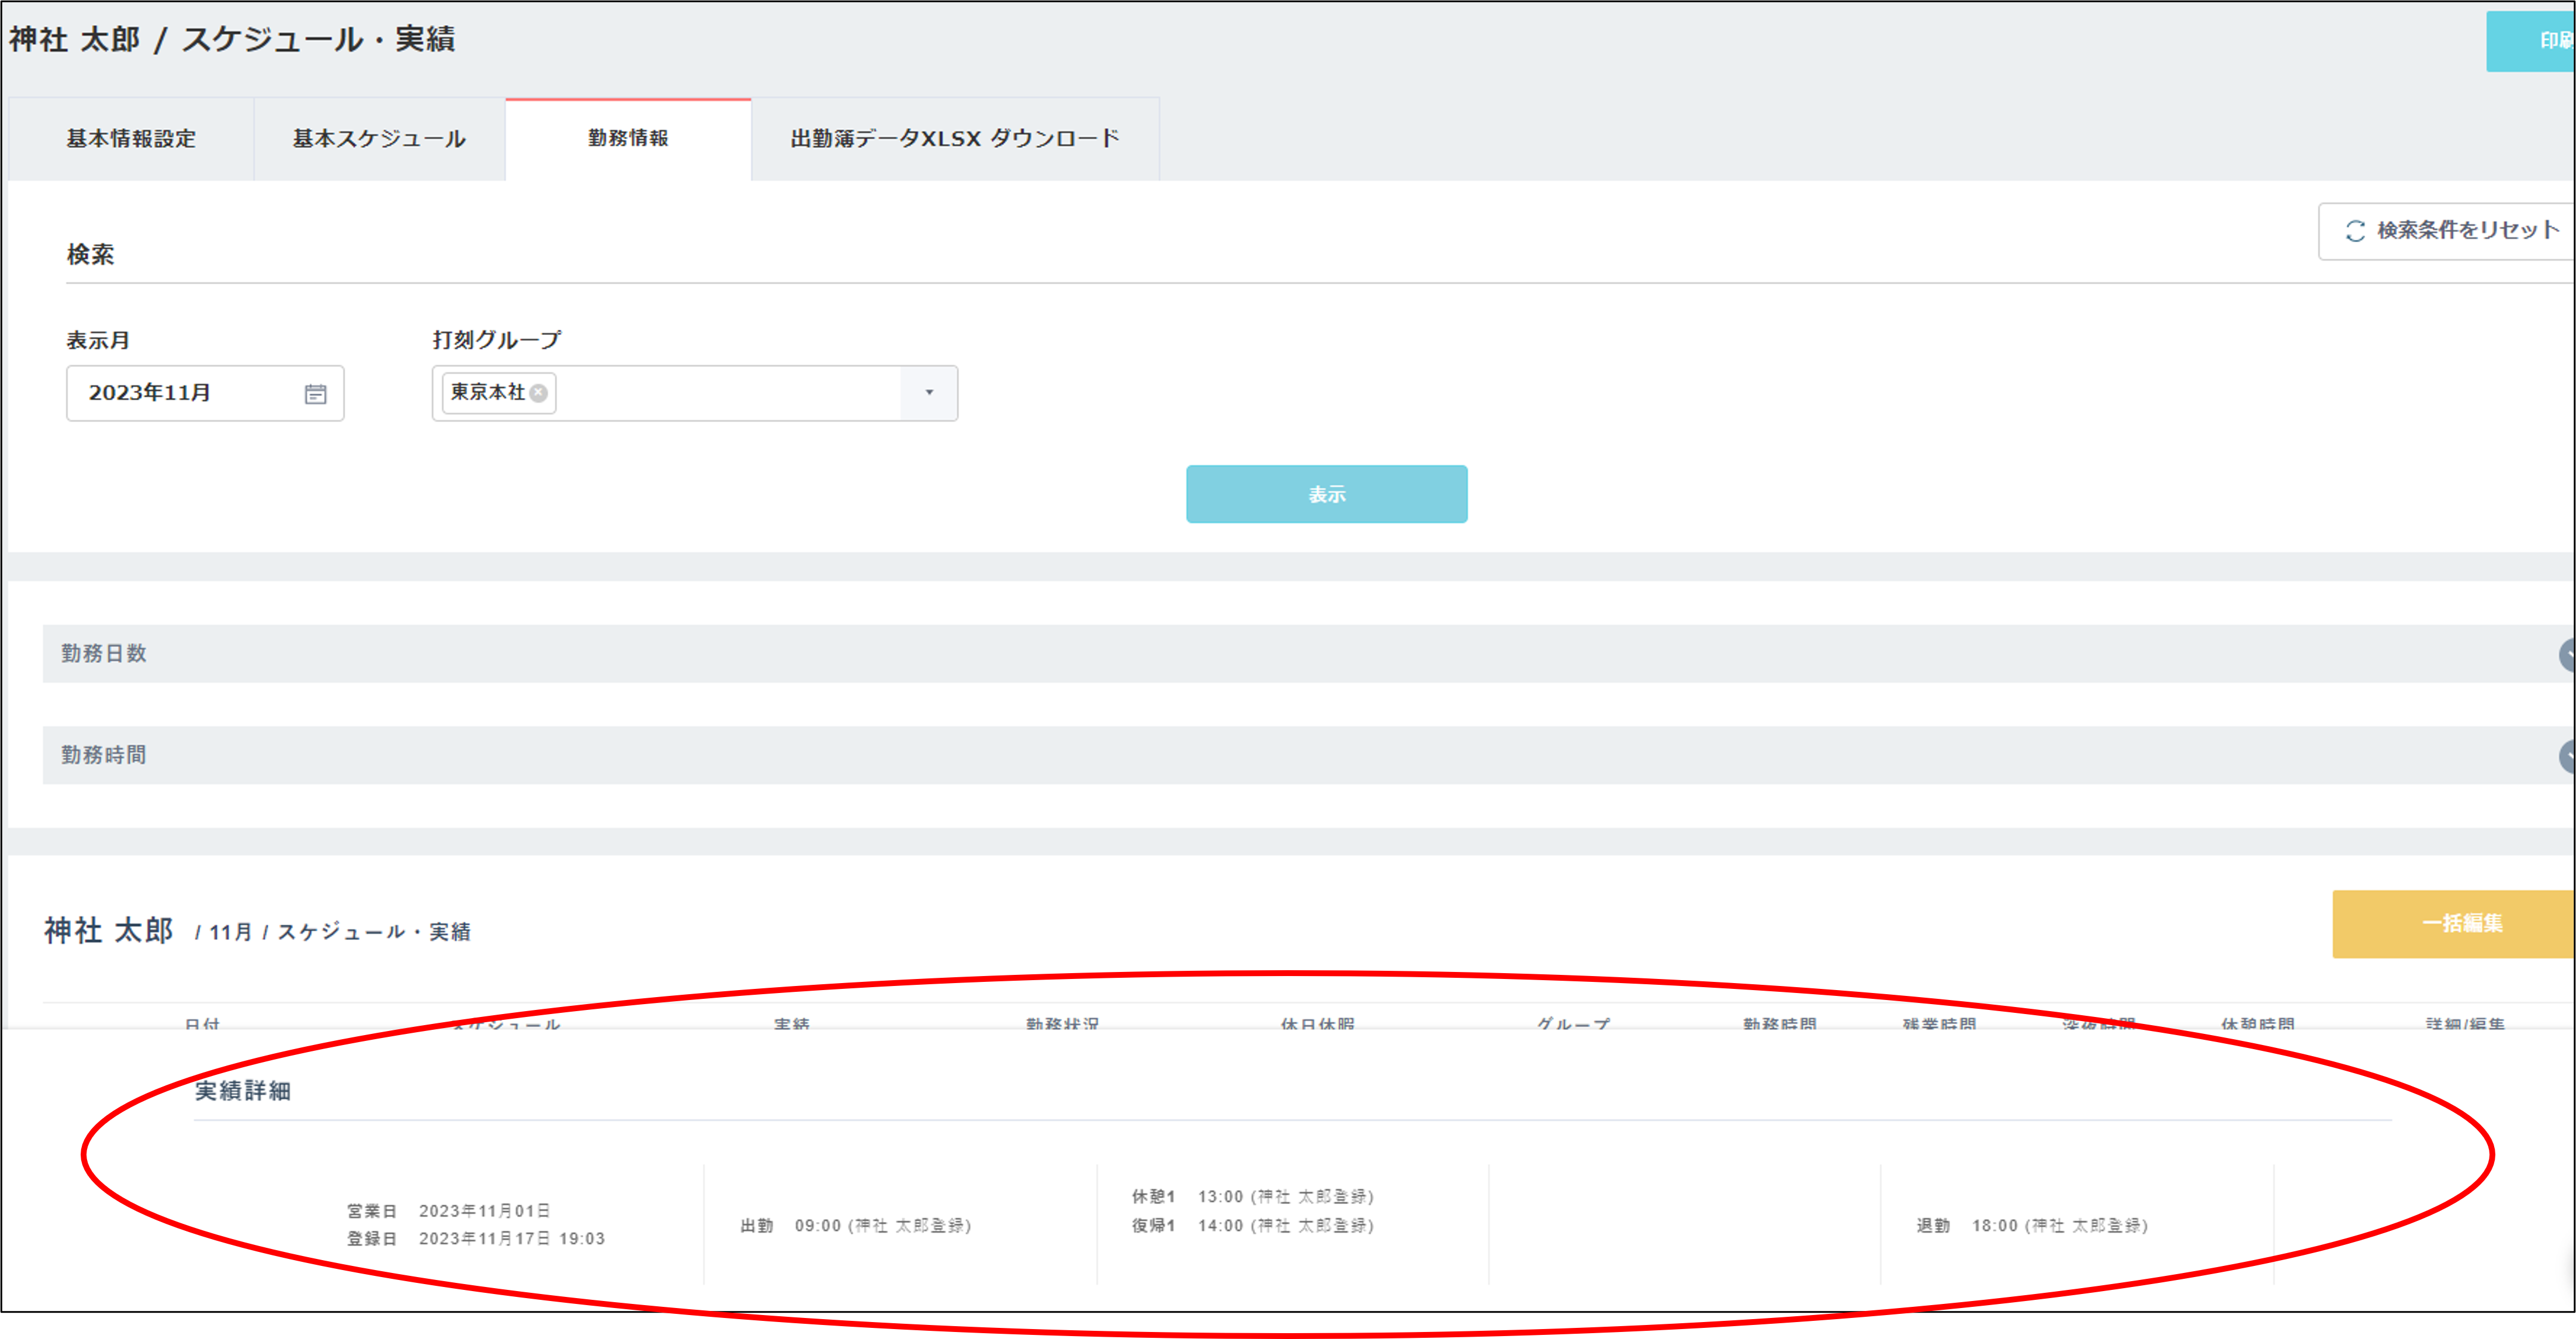Click the 一括編集 button
Viewport: 2576px width, 1339px height.
[x=2453, y=924]
